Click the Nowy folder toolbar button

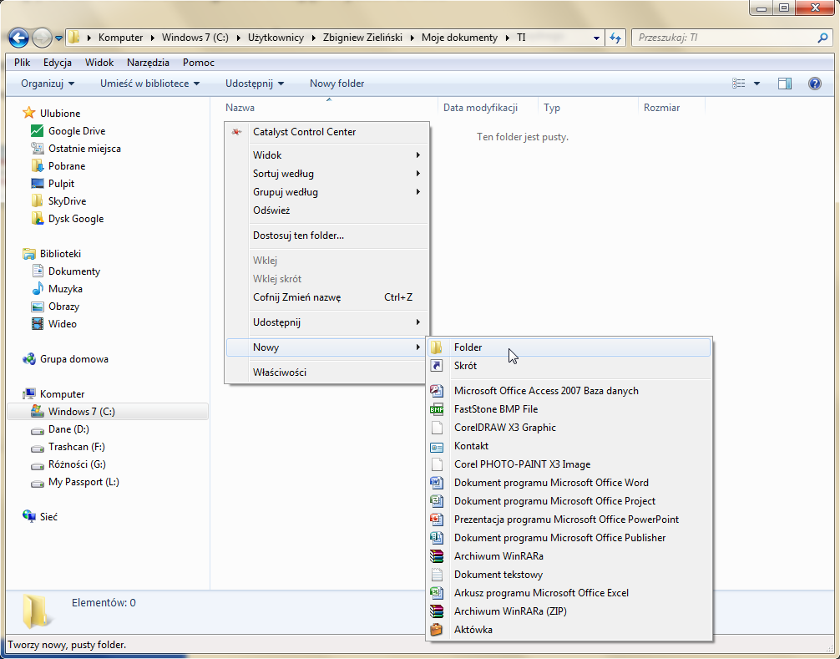tap(337, 84)
